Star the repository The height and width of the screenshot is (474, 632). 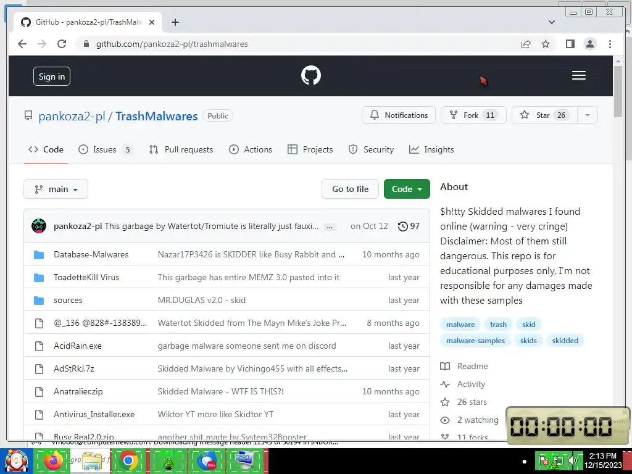pos(544,115)
